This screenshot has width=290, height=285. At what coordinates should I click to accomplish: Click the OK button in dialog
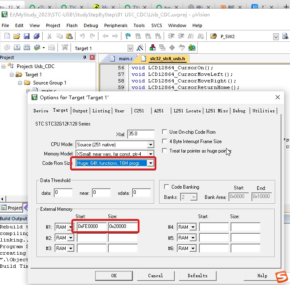(x=114, y=276)
